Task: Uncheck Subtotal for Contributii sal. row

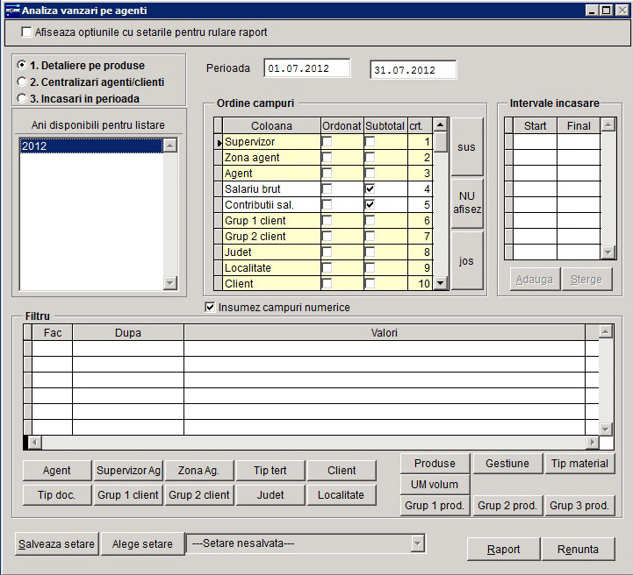Action: click(x=370, y=204)
